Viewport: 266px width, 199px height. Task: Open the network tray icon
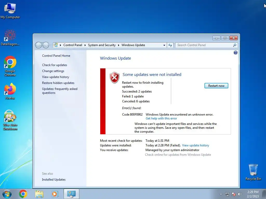(227, 194)
